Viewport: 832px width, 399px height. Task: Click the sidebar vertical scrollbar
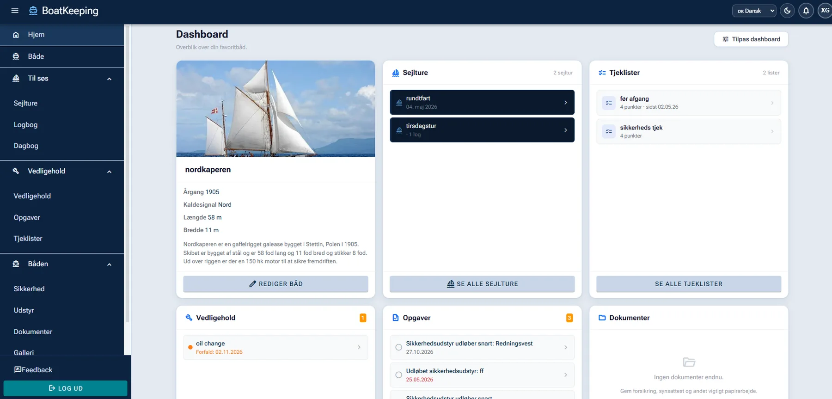pos(128,173)
